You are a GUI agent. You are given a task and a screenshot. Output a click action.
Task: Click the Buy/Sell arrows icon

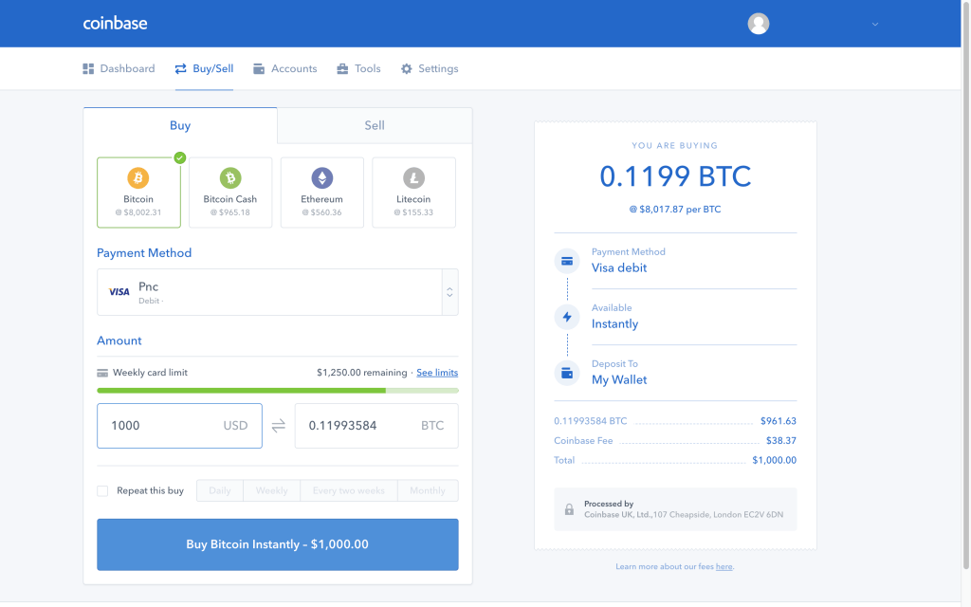[x=181, y=68]
